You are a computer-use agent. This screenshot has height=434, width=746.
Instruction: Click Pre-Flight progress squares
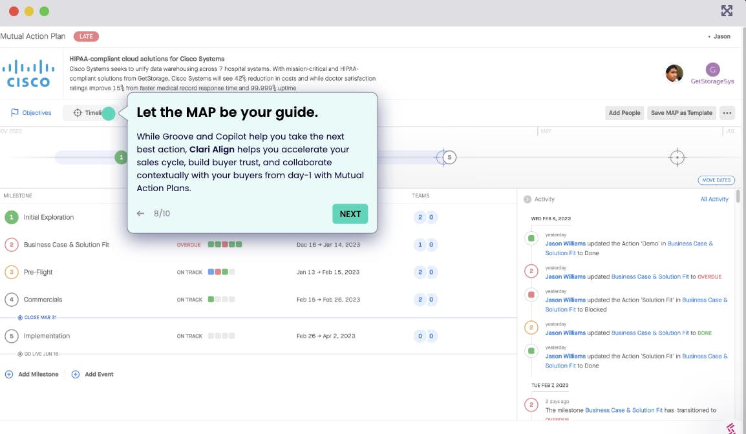(x=221, y=272)
